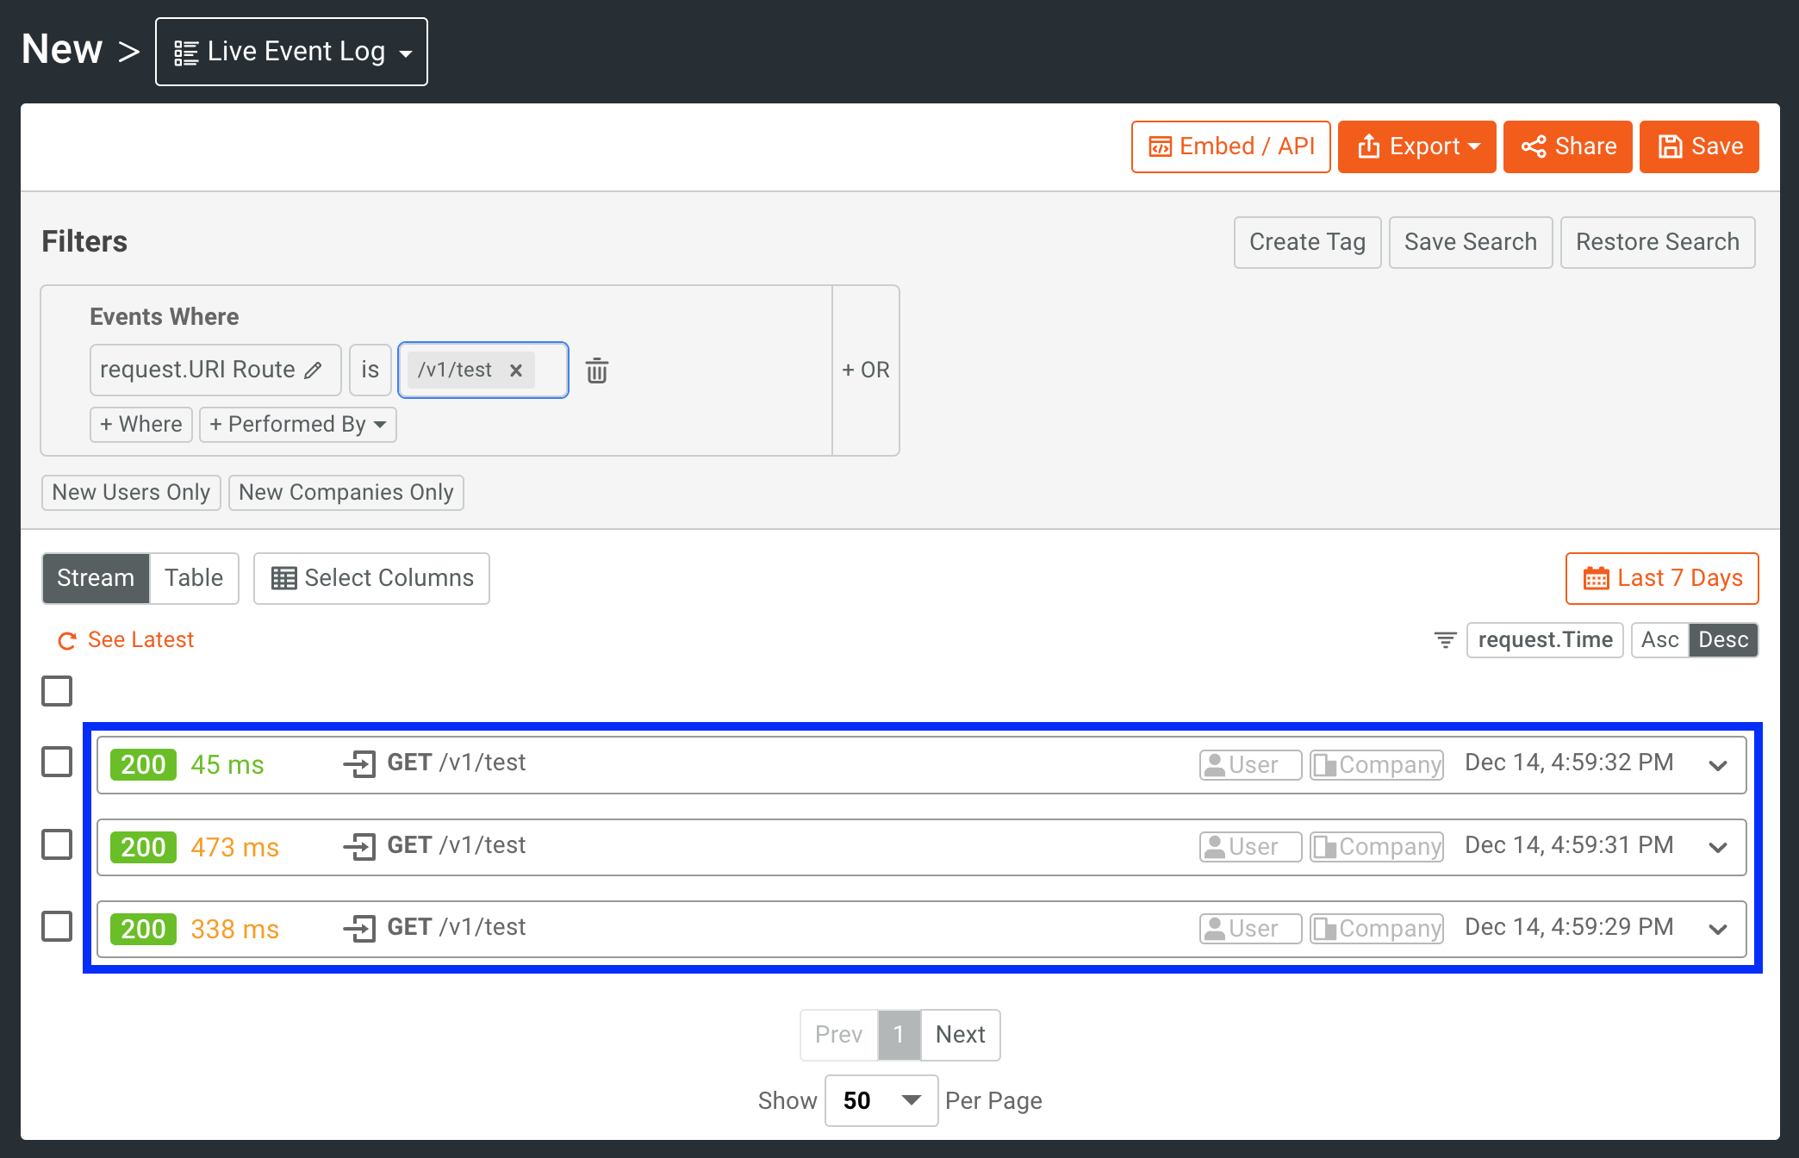Remove the /v1/test filter value tag
1799x1158 pixels.
coord(516,370)
